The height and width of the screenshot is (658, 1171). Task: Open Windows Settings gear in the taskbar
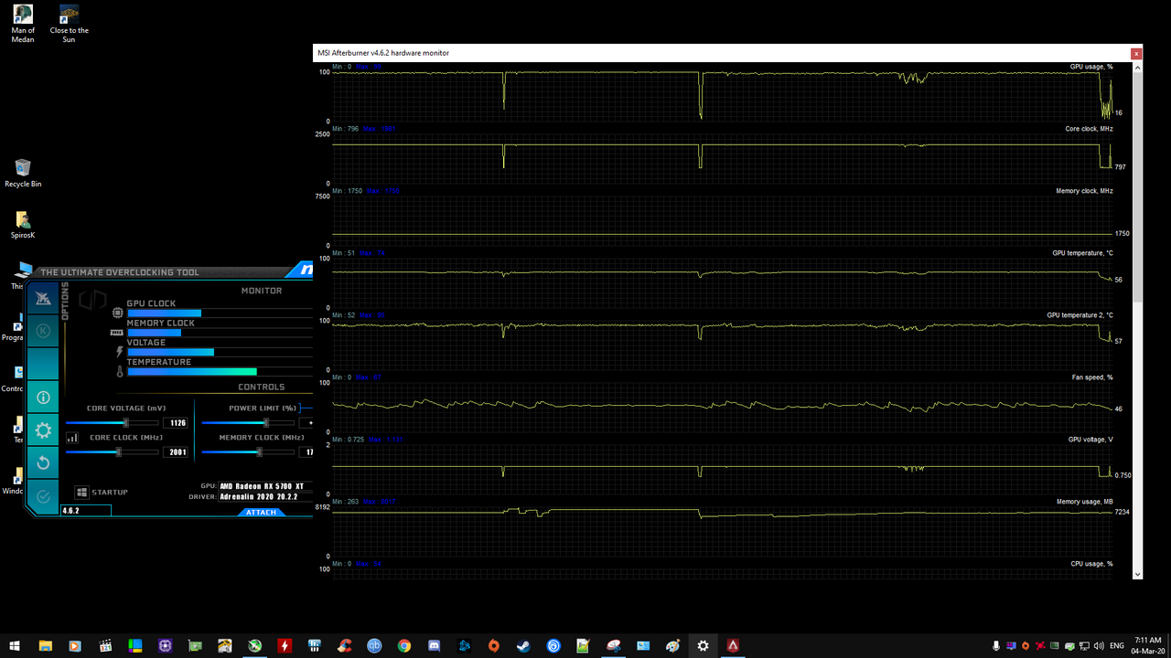point(703,645)
